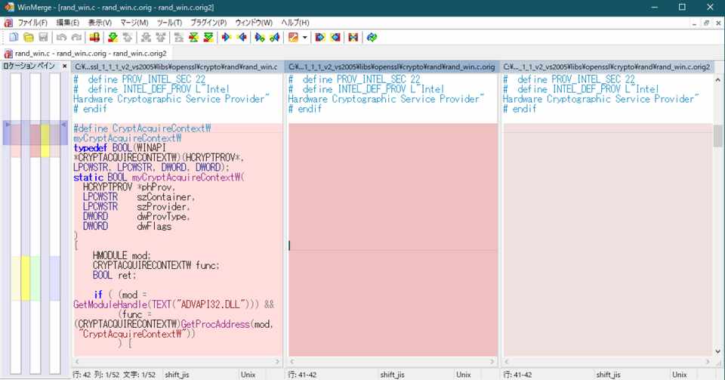Go to previous difference
This screenshot has width=725, height=380.
(x=127, y=38)
